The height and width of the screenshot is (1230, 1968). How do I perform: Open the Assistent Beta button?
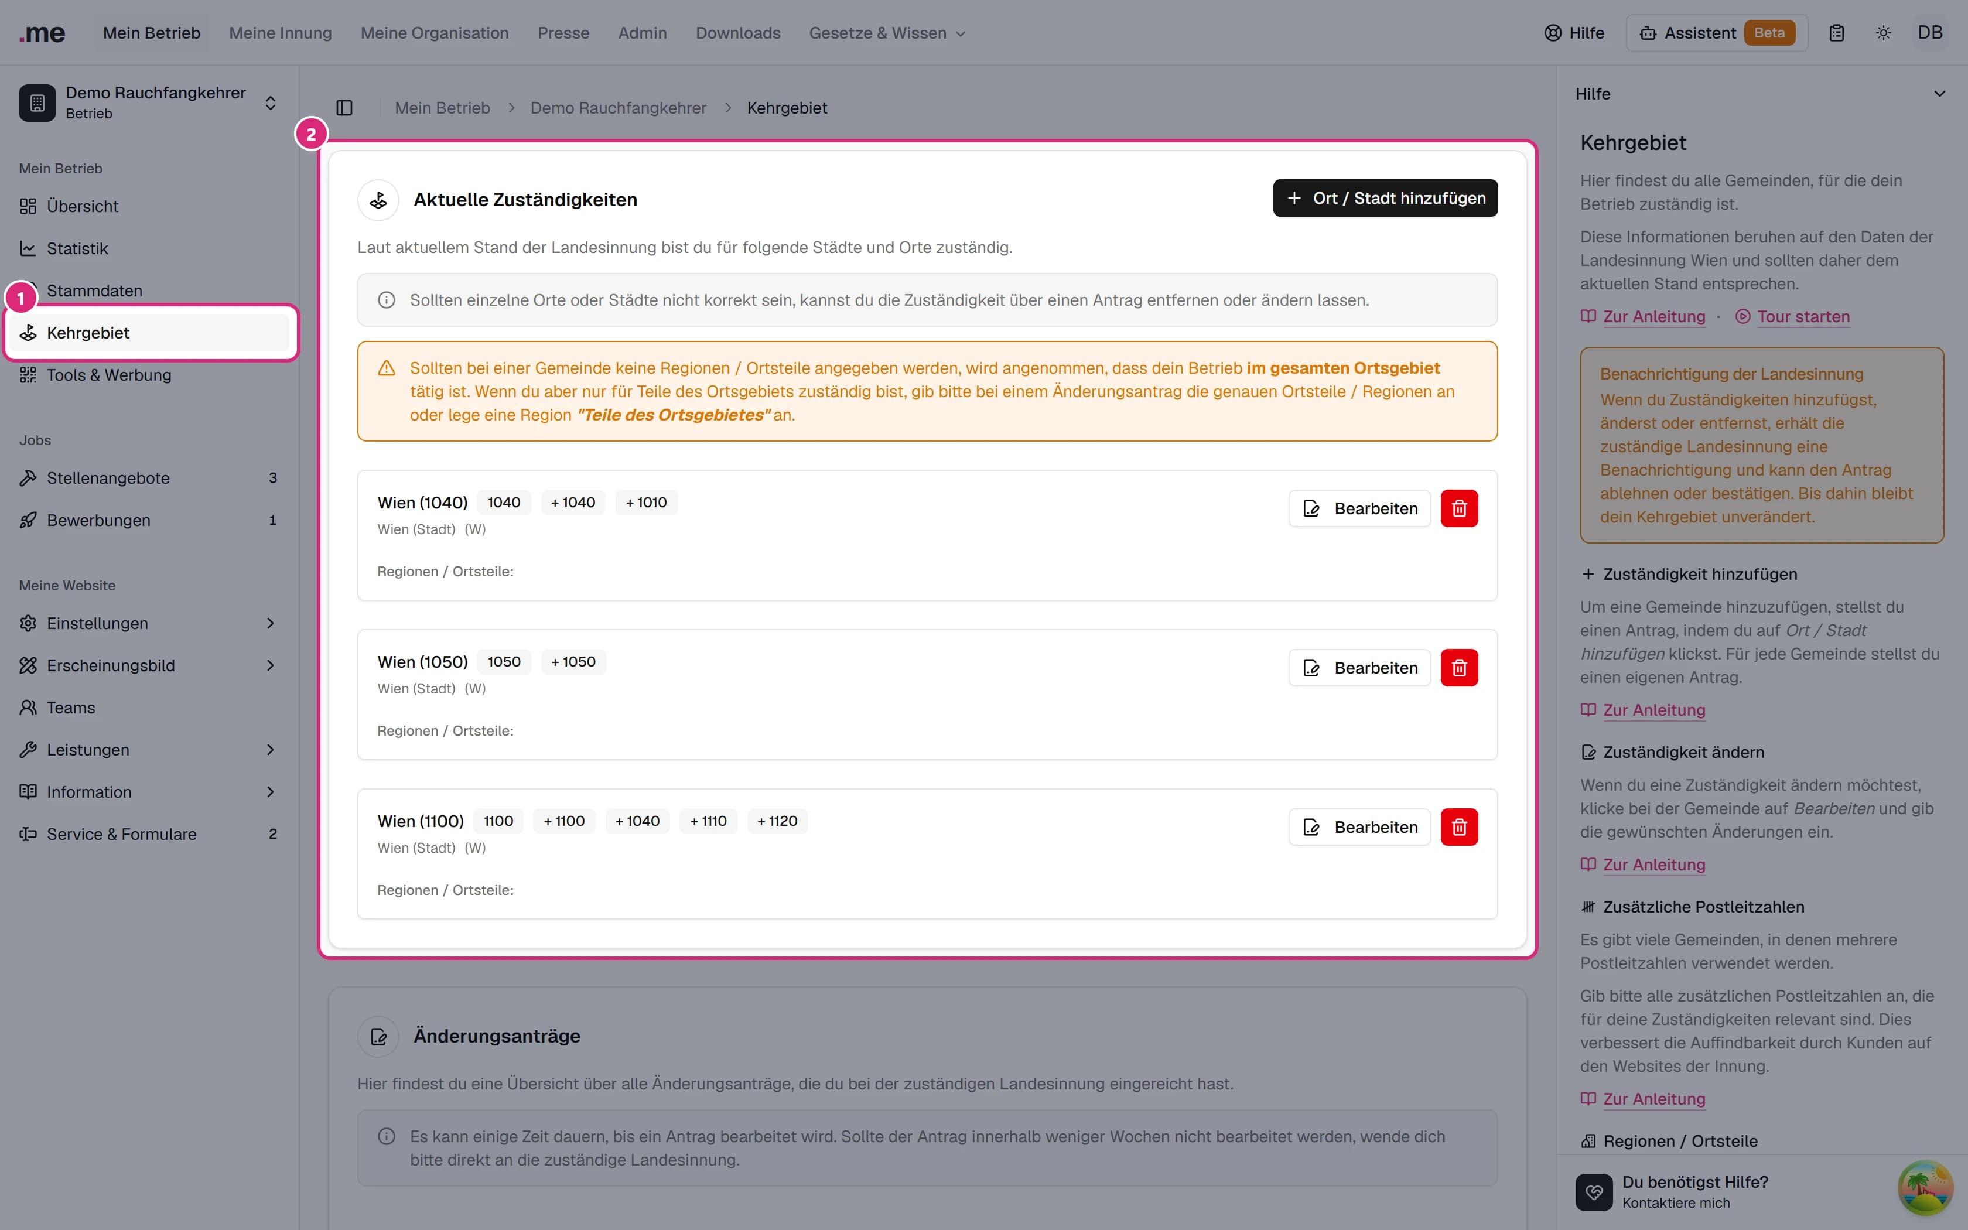coord(1717,33)
